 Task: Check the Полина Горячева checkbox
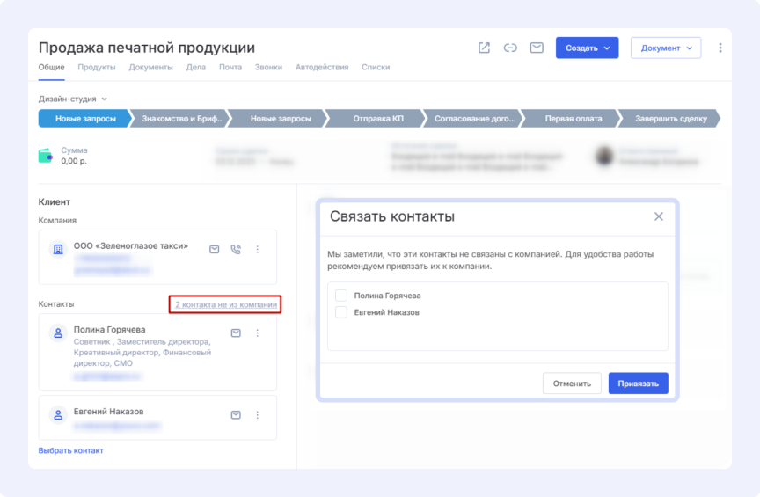(341, 296)
